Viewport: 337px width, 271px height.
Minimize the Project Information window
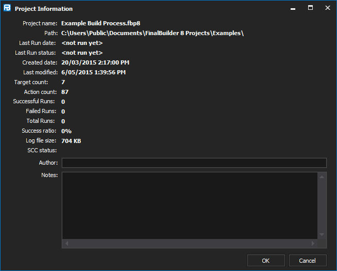click(293, 8)
